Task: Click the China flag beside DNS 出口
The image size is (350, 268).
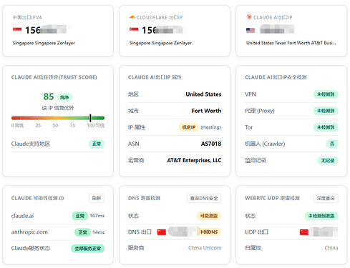Action: 162,232
